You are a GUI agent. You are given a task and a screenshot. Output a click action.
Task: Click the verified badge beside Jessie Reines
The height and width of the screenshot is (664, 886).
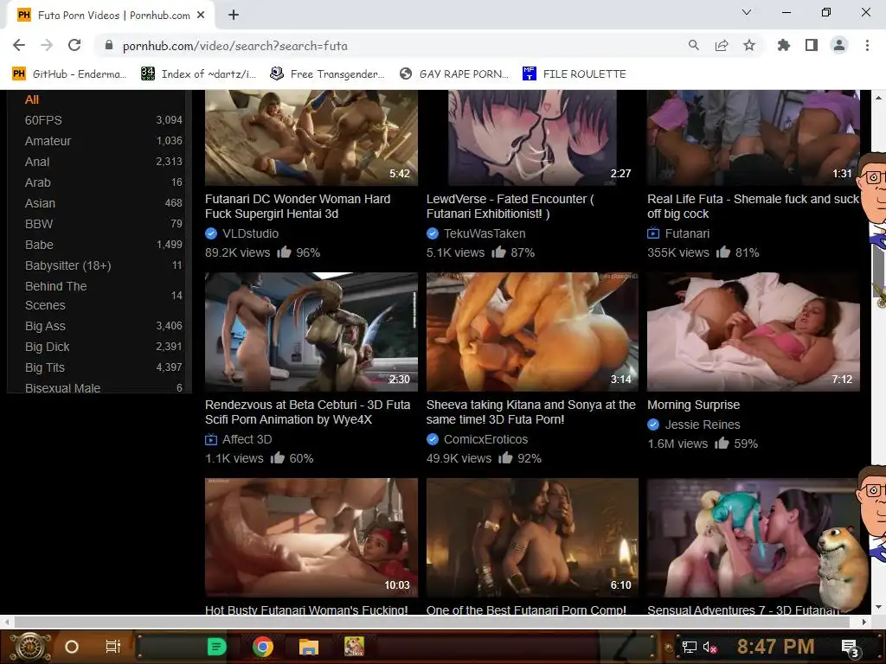(653, 424)
